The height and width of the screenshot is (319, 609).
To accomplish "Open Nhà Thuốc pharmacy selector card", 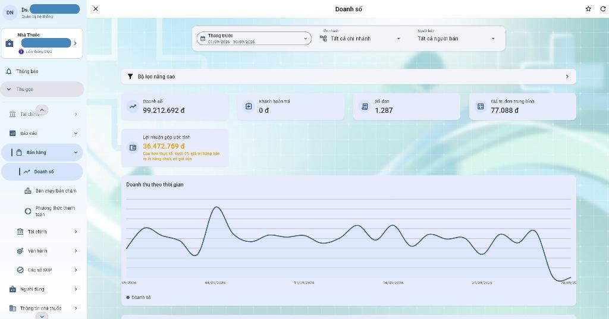I will point(42,43).
